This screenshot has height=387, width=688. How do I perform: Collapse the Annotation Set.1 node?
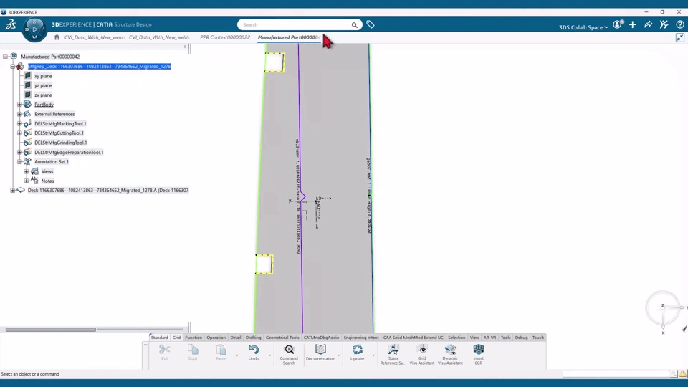19,161
